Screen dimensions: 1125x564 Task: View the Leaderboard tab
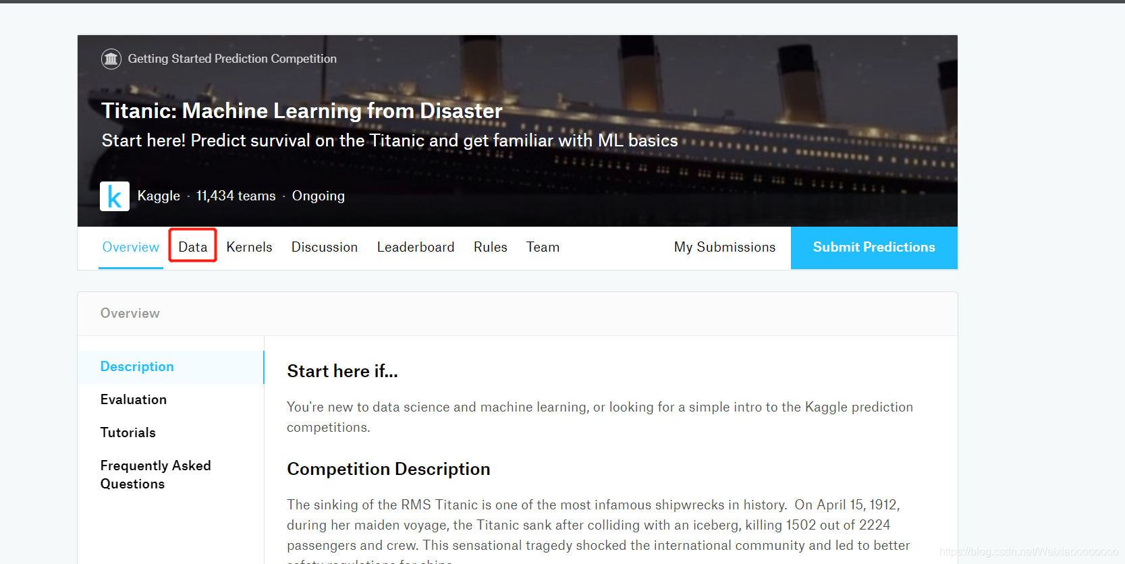point(416,247)
